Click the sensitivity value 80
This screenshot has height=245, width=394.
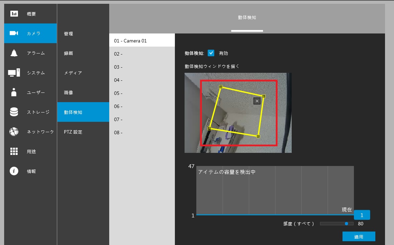click(360, 224)
